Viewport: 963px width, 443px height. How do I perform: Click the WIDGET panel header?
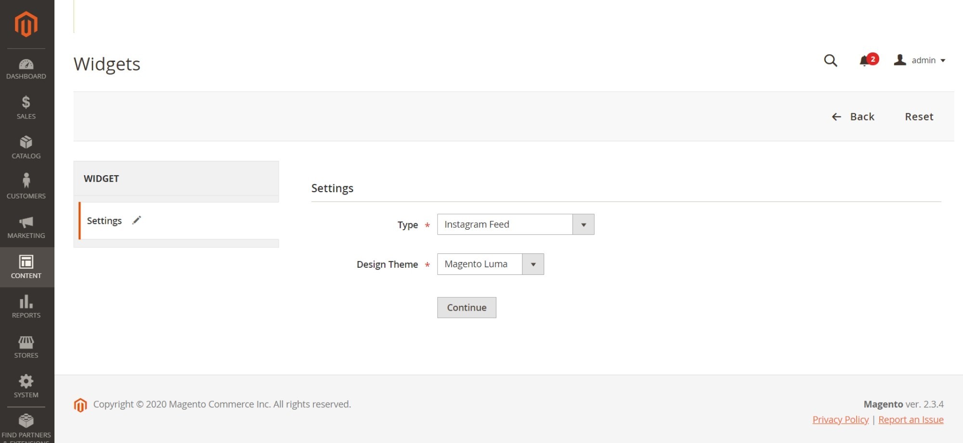point(176,178)
